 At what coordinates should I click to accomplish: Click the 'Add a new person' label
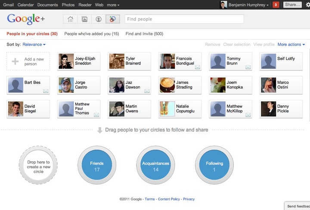coord(34,62)
